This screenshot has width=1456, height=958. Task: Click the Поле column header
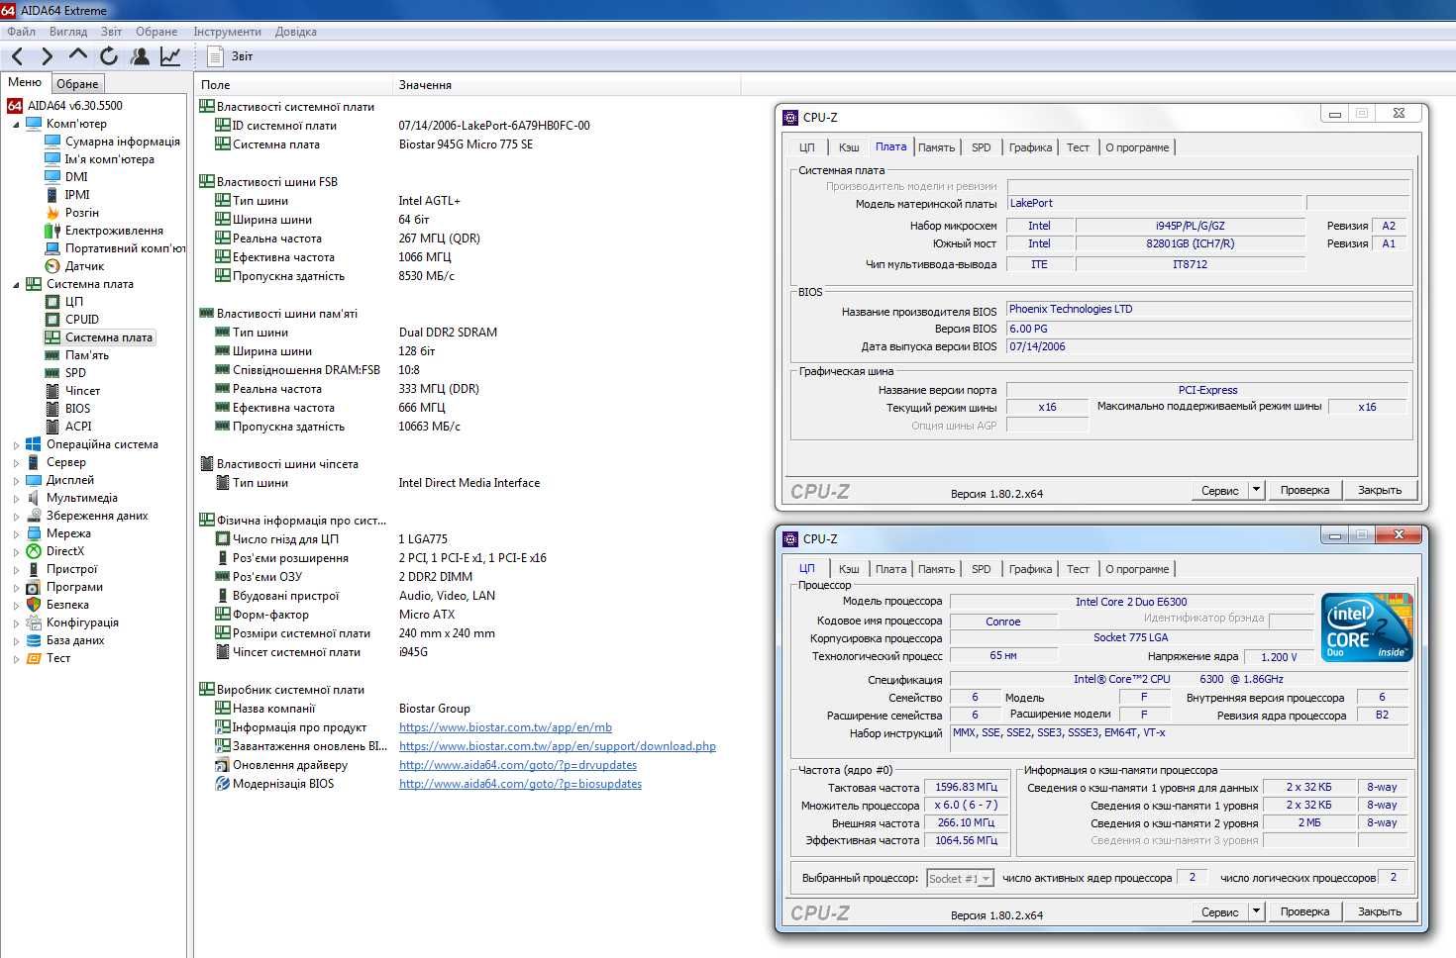[x=293, y=85]
